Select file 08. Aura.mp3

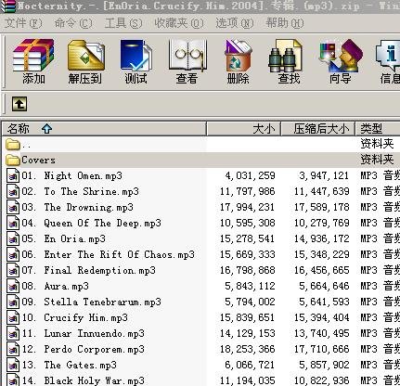click(x=201, y=286)
